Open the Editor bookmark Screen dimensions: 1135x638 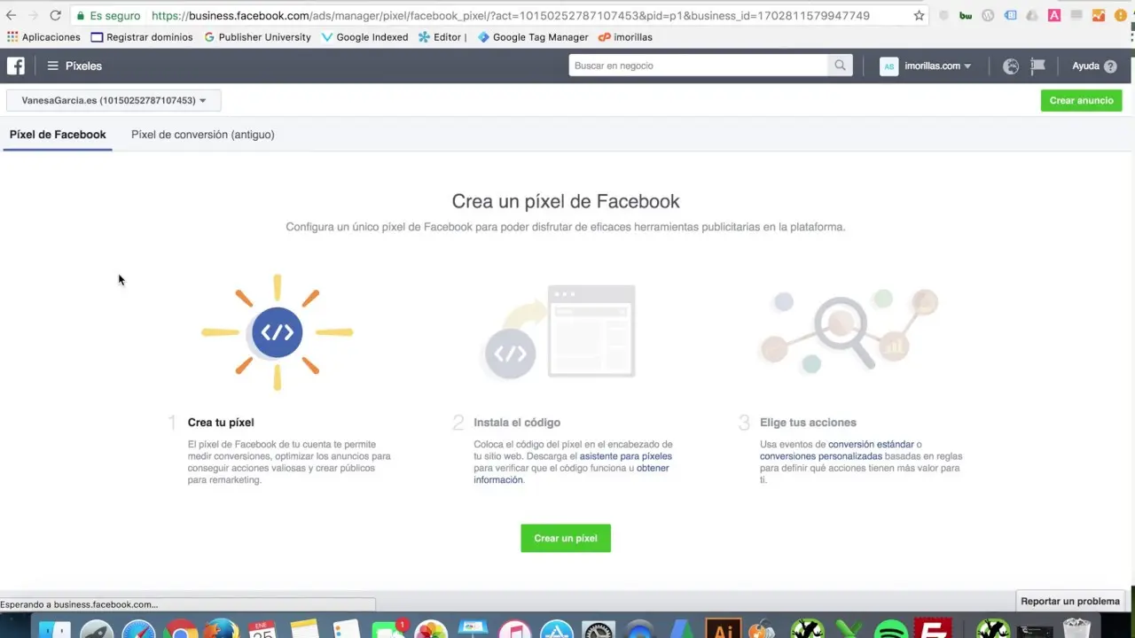442,37
